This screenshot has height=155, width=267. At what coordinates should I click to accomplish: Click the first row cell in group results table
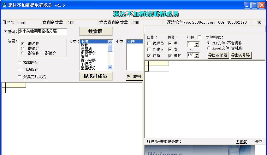click(16, 90)
